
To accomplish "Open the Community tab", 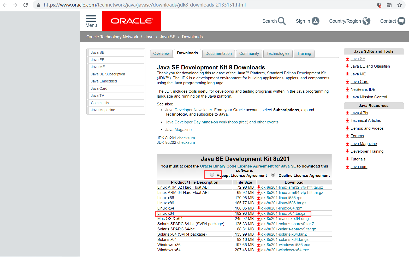I will [249, 53].
